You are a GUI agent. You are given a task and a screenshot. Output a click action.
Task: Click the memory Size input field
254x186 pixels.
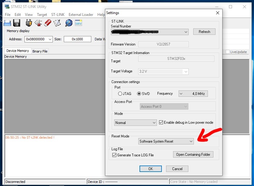[78, 39]
